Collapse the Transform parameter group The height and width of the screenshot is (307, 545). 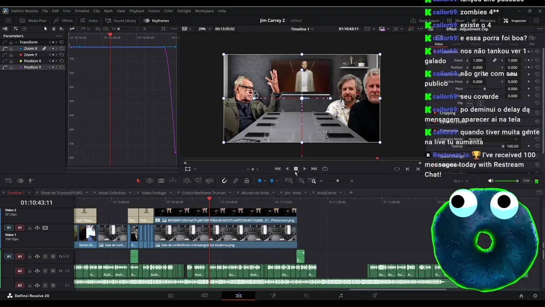[x=16, y=42]
